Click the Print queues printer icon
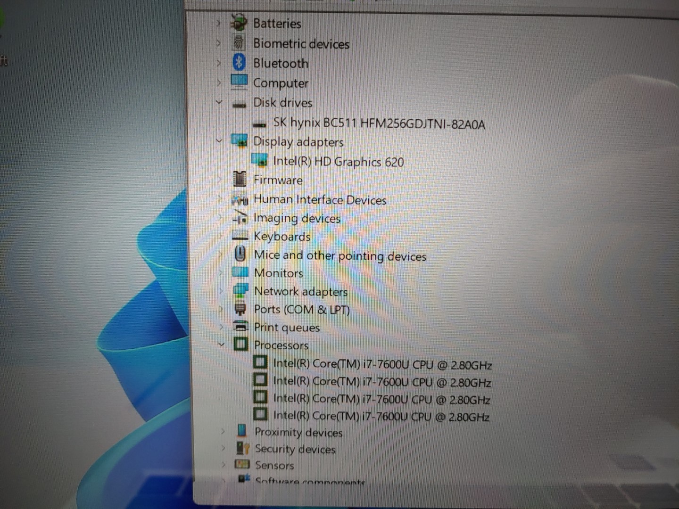 click(x=241, y=326)
